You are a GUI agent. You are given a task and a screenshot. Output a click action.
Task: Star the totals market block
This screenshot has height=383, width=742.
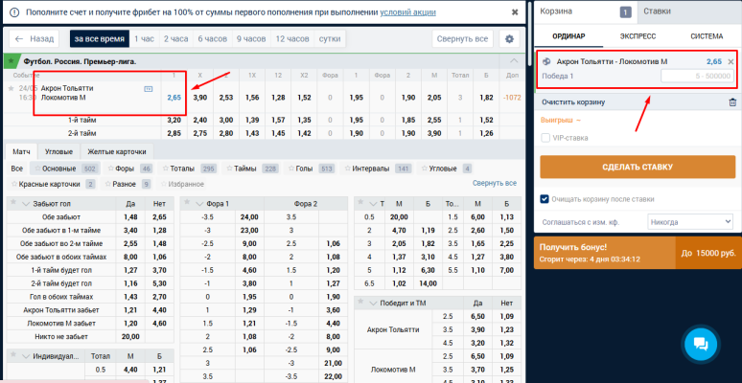coord(360,203)
